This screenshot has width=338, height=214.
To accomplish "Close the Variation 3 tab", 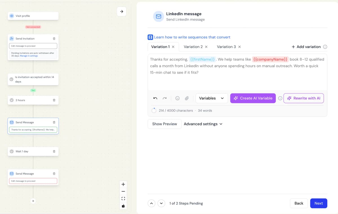I will [x=239, y=47].
